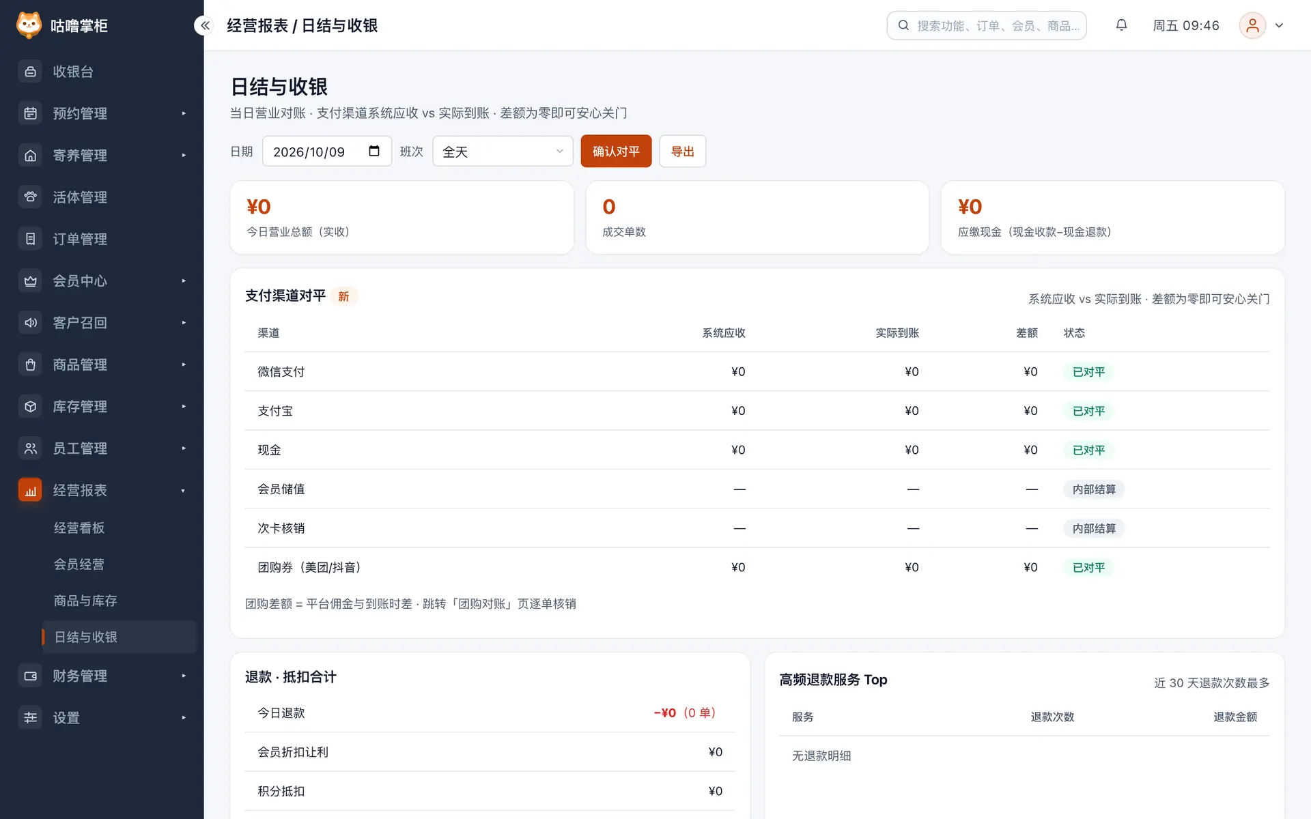Click the date field 2026/10/09
This screenshot has width=1311, height=819.
(x=327, y=151)
